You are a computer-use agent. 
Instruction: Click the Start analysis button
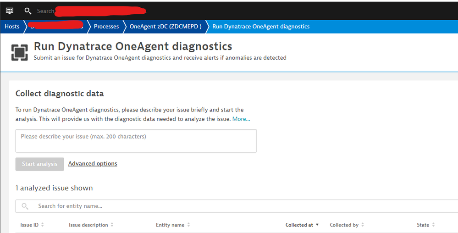(40, 164)
